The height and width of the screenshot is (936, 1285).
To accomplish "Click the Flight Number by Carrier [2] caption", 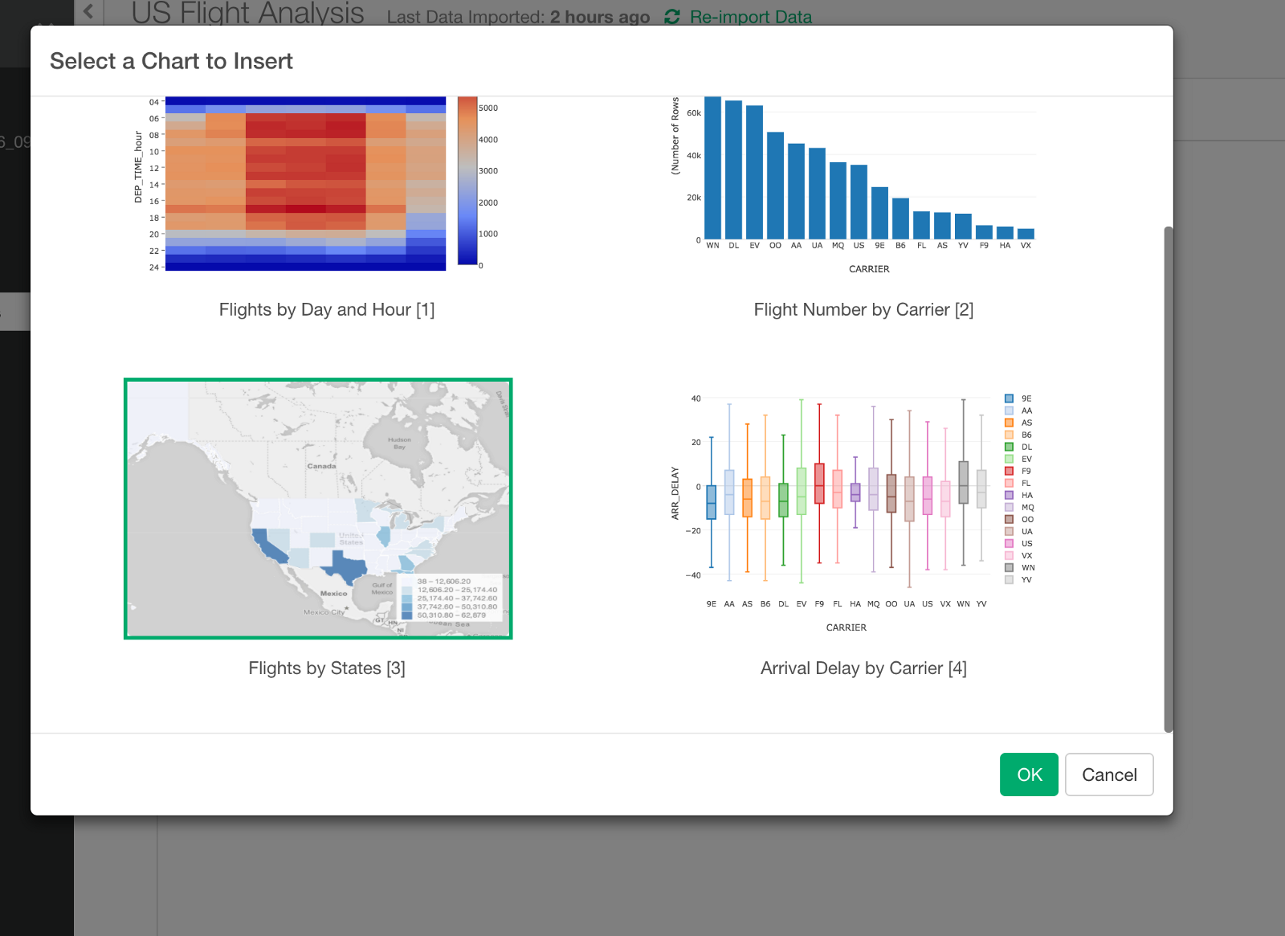I will pos(863,310).
